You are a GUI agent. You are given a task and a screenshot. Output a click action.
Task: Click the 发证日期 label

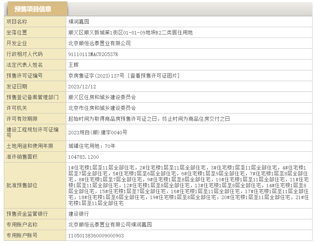(17, 87)
